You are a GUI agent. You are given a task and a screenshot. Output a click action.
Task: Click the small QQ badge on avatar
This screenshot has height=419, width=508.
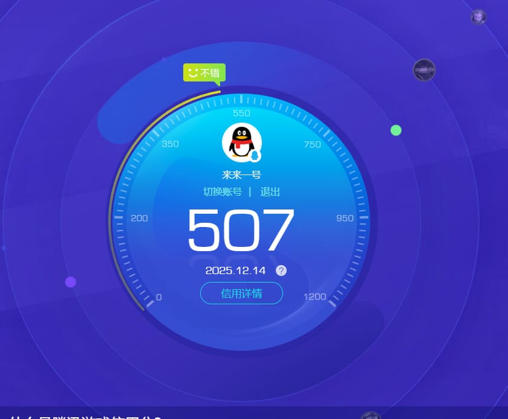point(255,156)
